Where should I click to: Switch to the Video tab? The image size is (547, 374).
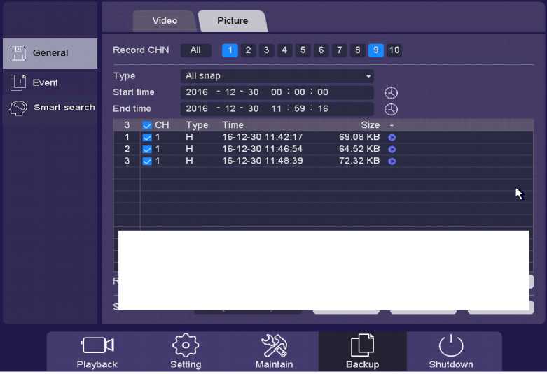(165, 21)
